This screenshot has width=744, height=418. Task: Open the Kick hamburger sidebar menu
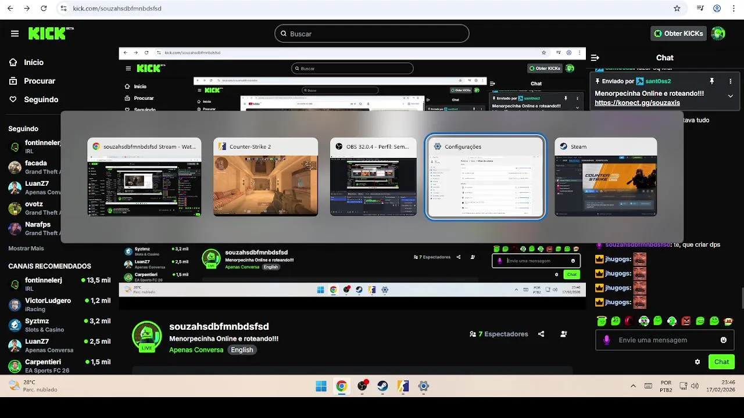[15, 34]
